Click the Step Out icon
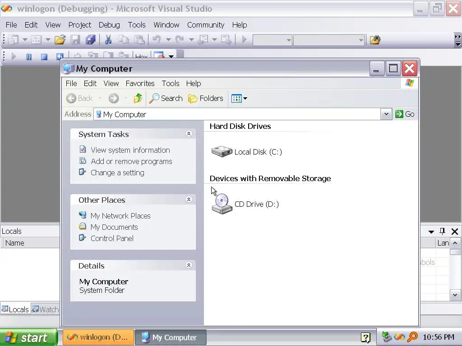This screenshot has width=462, height=346. [124, 55]
